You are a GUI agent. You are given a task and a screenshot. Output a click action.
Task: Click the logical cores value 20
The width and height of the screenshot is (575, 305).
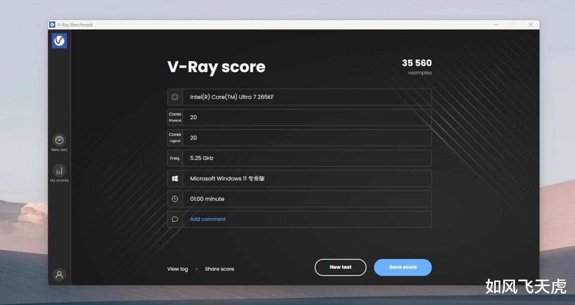[193, 138]
